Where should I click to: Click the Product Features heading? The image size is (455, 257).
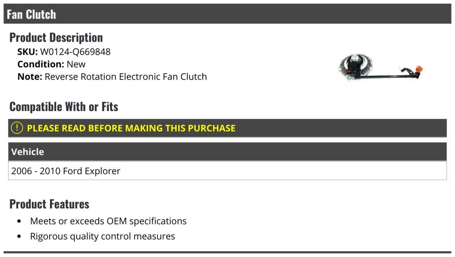point(49,204)
